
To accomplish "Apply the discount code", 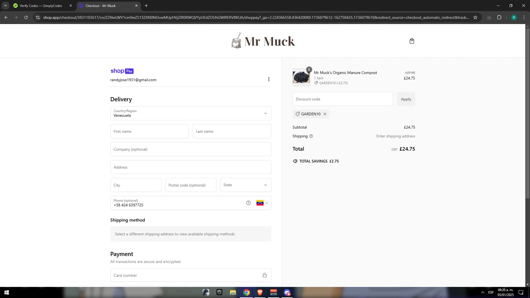I will 406,99.
